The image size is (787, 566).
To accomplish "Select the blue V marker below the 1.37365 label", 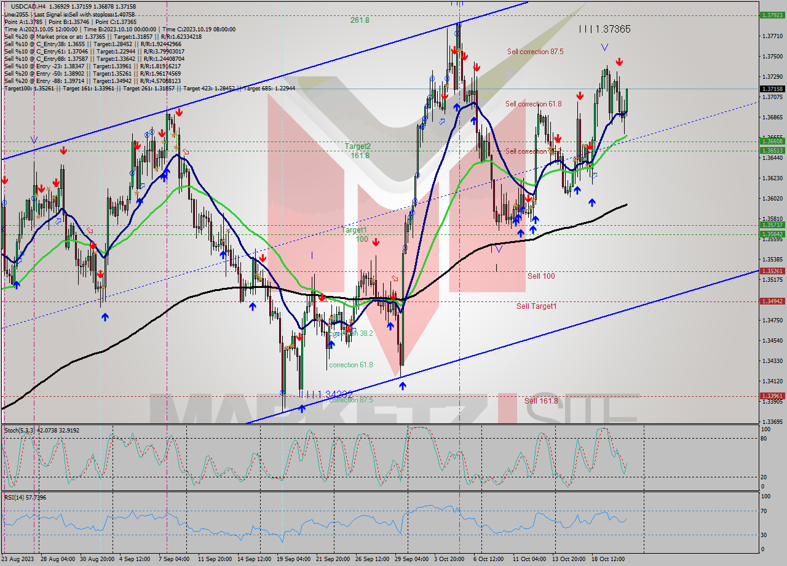I will click(605, 47).
